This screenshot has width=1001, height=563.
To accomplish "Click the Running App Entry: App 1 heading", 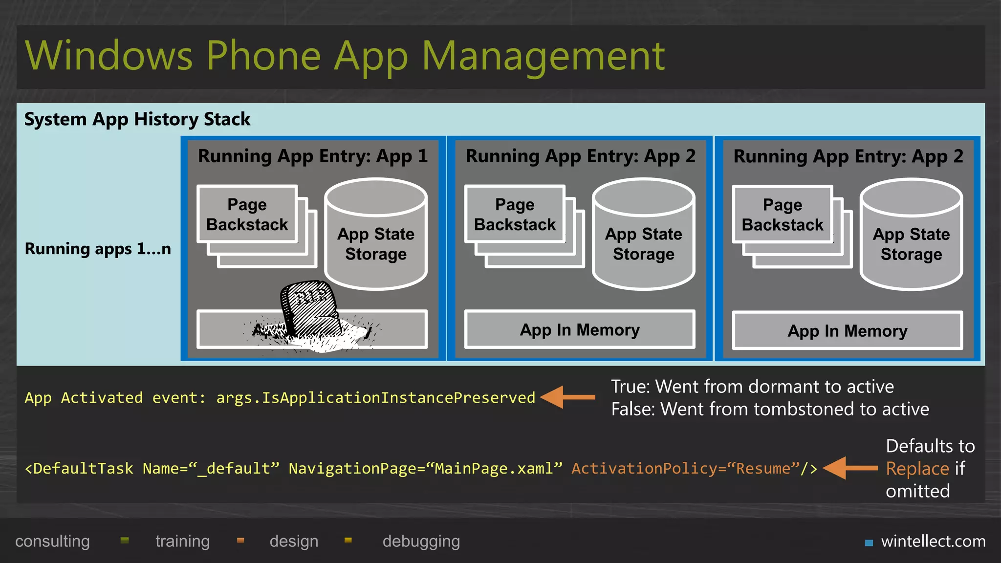I will point(313,156).
